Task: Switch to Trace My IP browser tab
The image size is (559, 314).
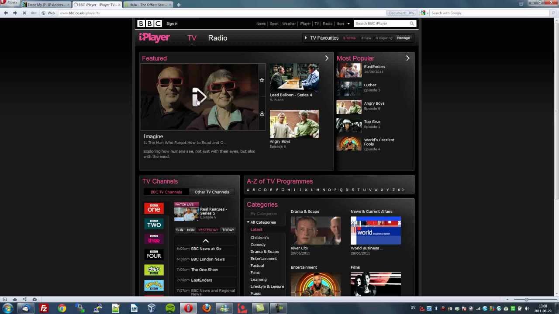Action: pos(46,5)
